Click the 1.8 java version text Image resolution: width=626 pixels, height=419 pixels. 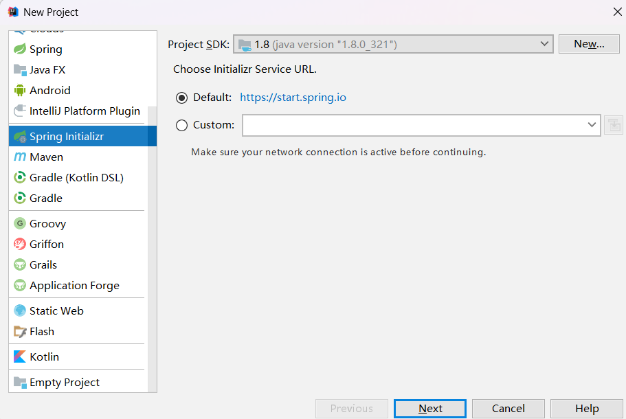326,44
